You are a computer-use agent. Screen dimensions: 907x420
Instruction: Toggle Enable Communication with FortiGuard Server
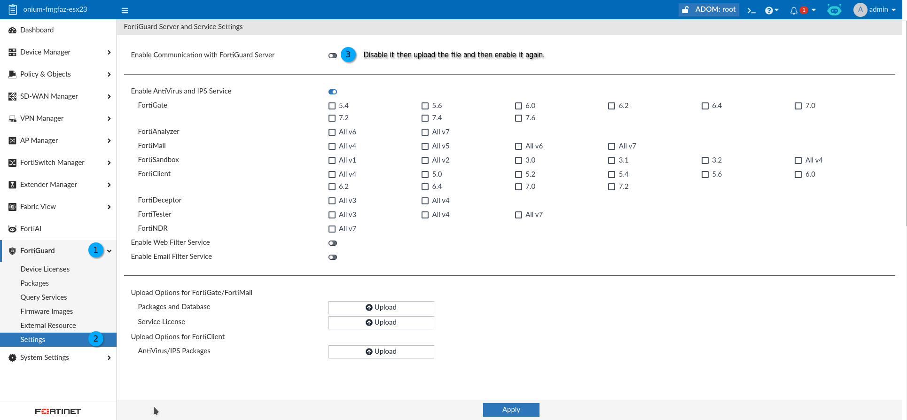pos(333,55)
